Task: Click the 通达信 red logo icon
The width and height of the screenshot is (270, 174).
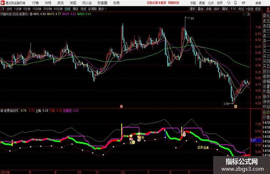Action: point(2,3)
